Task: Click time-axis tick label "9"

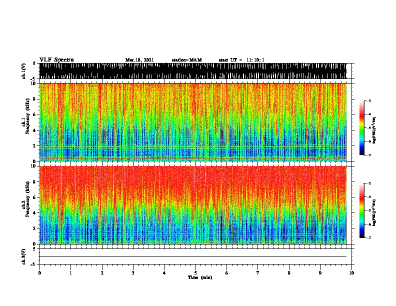Action: pyautogui.click(x=320, y=273)
